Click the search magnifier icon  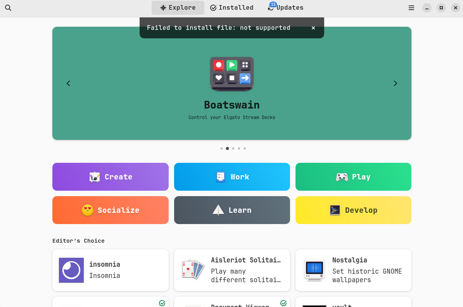click(8, 8)
